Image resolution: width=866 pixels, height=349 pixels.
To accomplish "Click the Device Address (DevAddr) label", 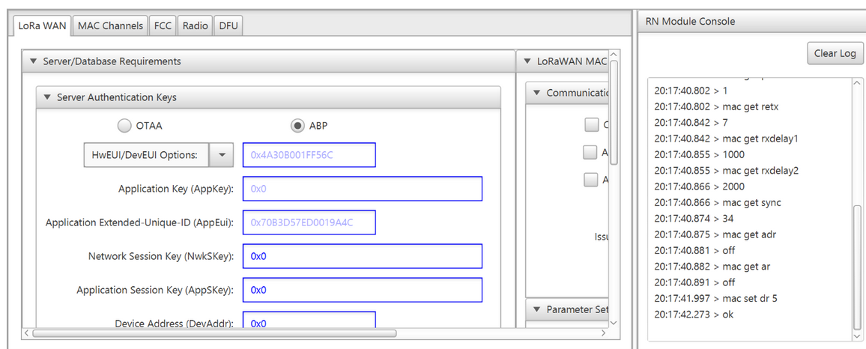I will pyautogui.click(x=175, y=324).
